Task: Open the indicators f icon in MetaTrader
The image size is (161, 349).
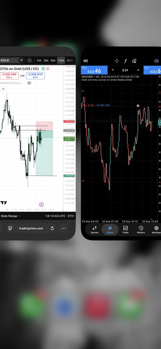Action: [126, 61]
